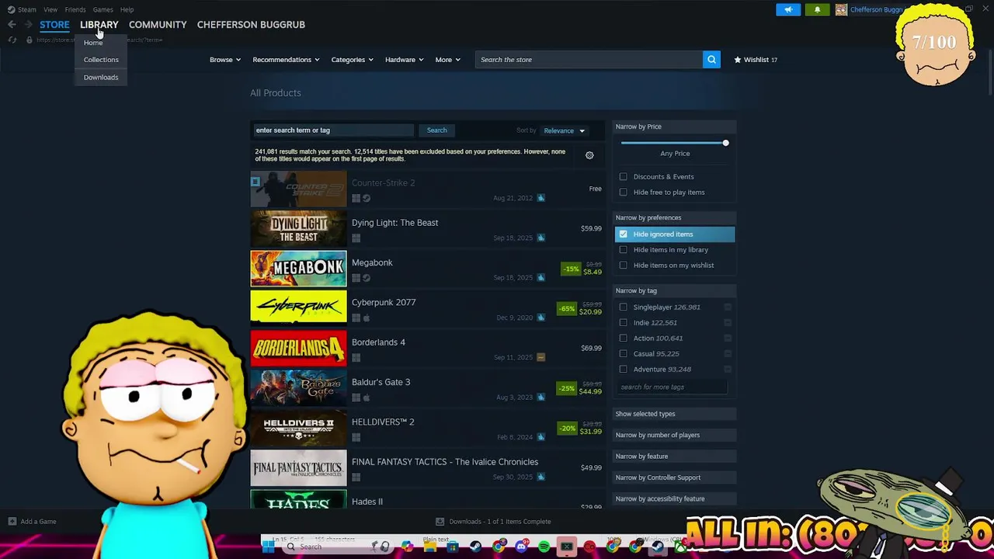Click the Steam Deck verified icon on the Megabonk row

pos(540,278)
